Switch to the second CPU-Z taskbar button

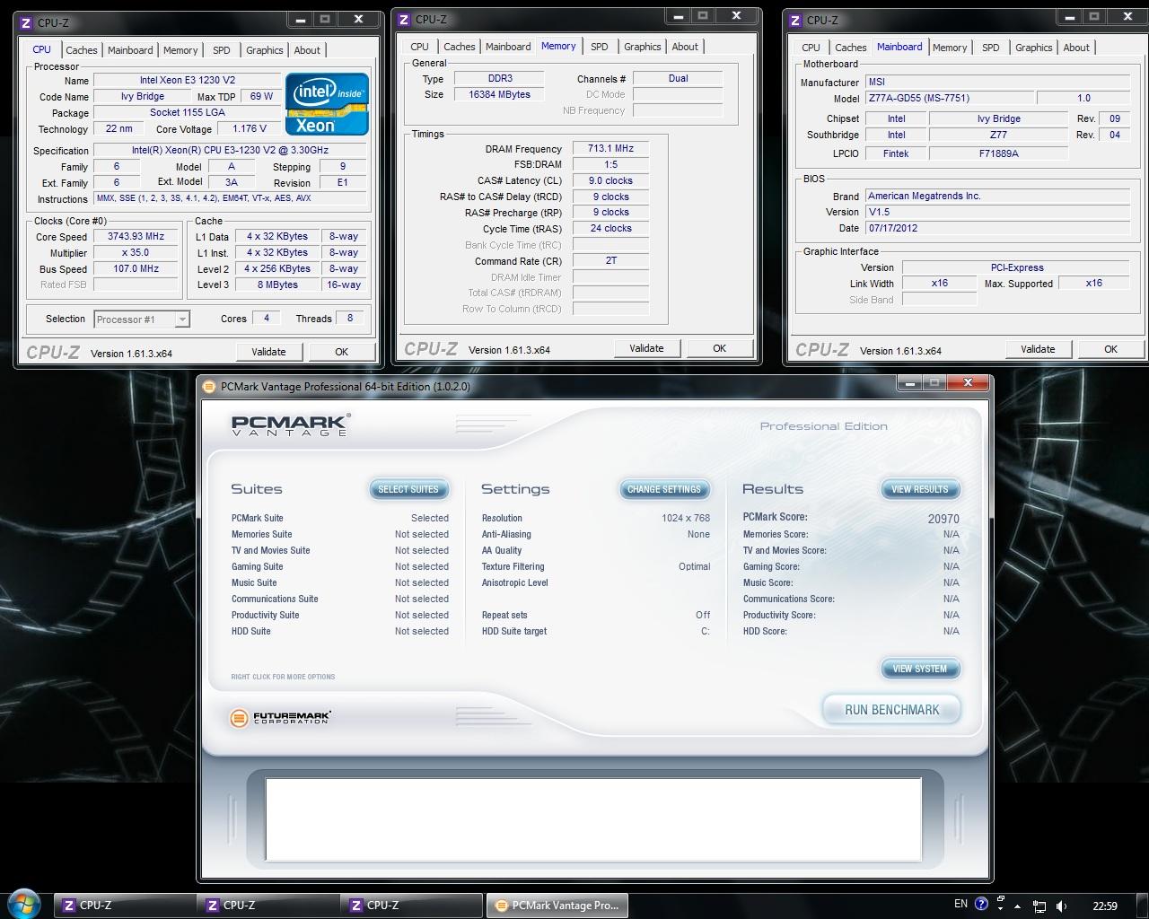[268, 905]
